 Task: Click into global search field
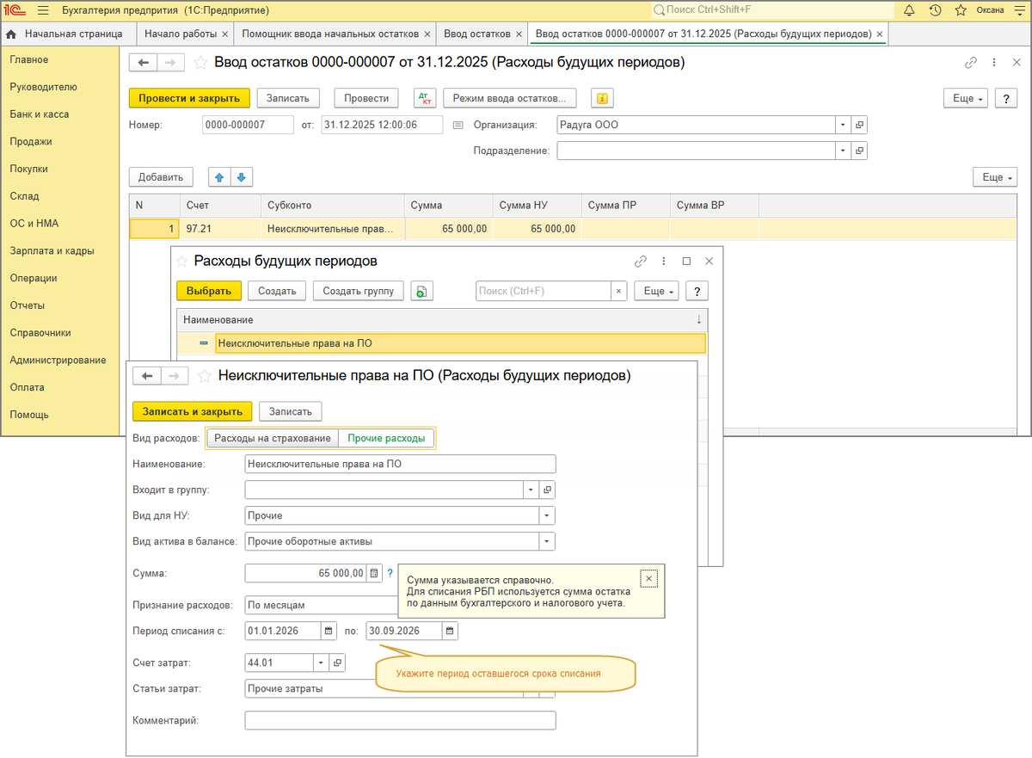click(x=772, y=10)
